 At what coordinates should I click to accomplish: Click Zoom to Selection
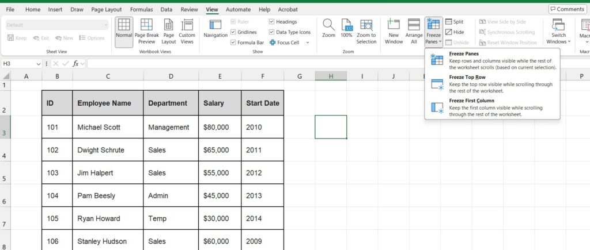coord(366,32)
